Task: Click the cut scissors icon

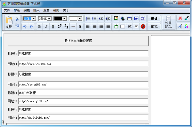Action: 17,19
